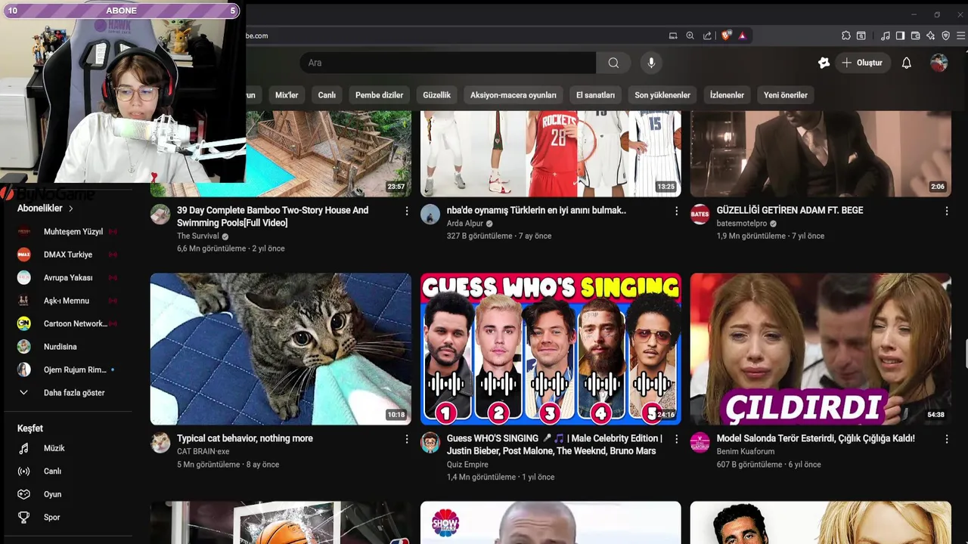Open Muhteşem Yüzyıl subscription channel
This screenshot has height=544, width=968.
pos(68,232)
